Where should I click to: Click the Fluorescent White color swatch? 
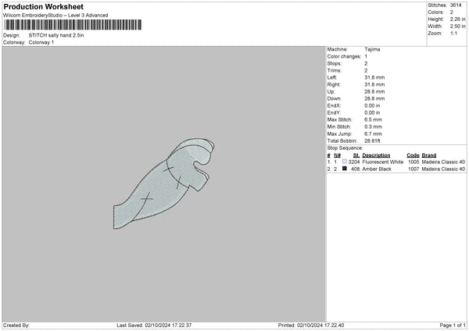pyautogui.click(x=345, y=162)
